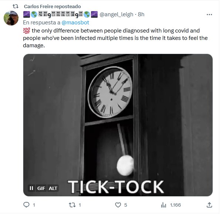The height and width of the screenshot is (214, 220).
Task: Open the author's profile avatar
Action: [11, 18]
